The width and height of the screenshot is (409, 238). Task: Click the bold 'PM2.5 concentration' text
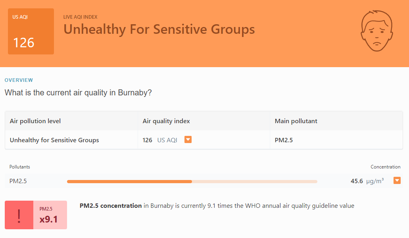(111, 205)
